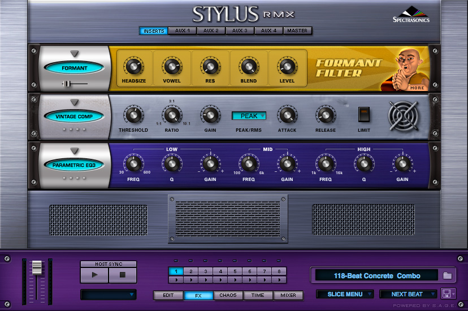Click the Formant LEVEL knob
The width and height of the screenshot is (468, 311).
click(287, 66)
